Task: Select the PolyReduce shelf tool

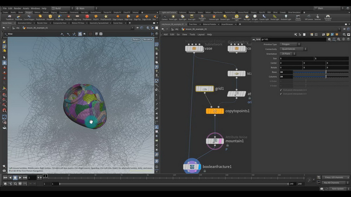Action: [87, 17]
